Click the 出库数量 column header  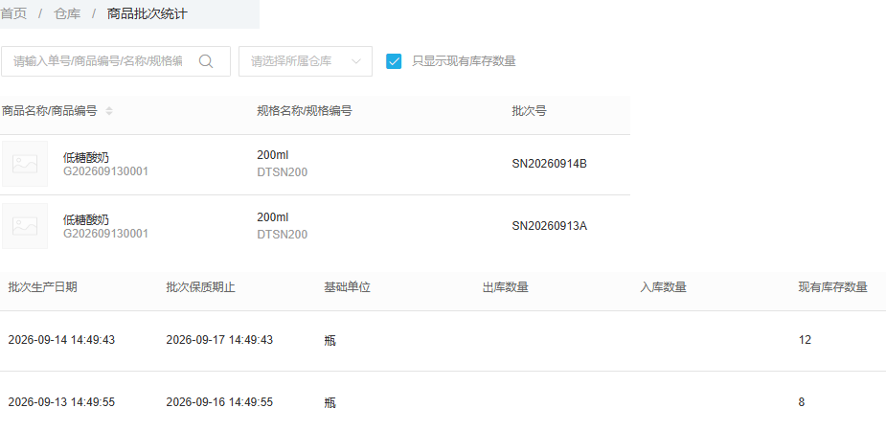tap(505, 287)
